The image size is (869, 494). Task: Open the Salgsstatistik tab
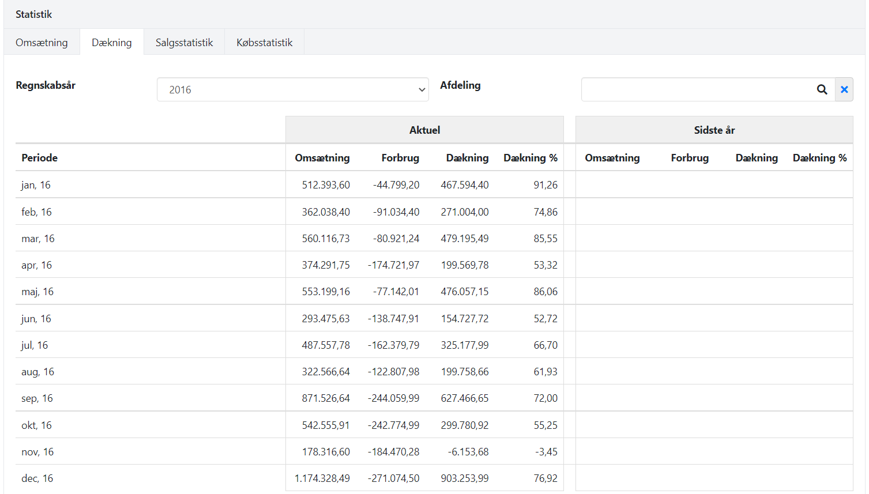(184, 43)
